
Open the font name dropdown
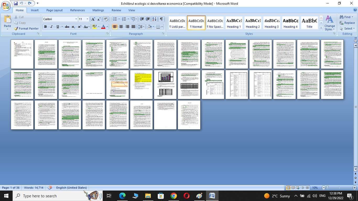[x=76, y=19]
